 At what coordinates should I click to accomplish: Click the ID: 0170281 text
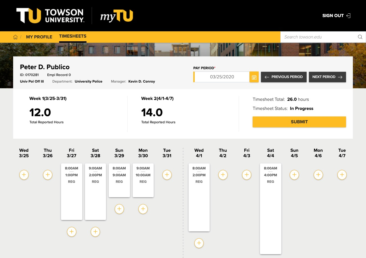pyautogui.click(x=29, y=75)
